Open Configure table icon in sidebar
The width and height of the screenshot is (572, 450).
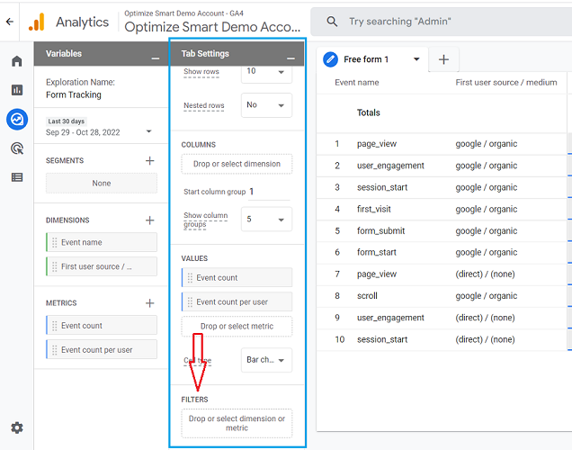[x=17, y=177]
